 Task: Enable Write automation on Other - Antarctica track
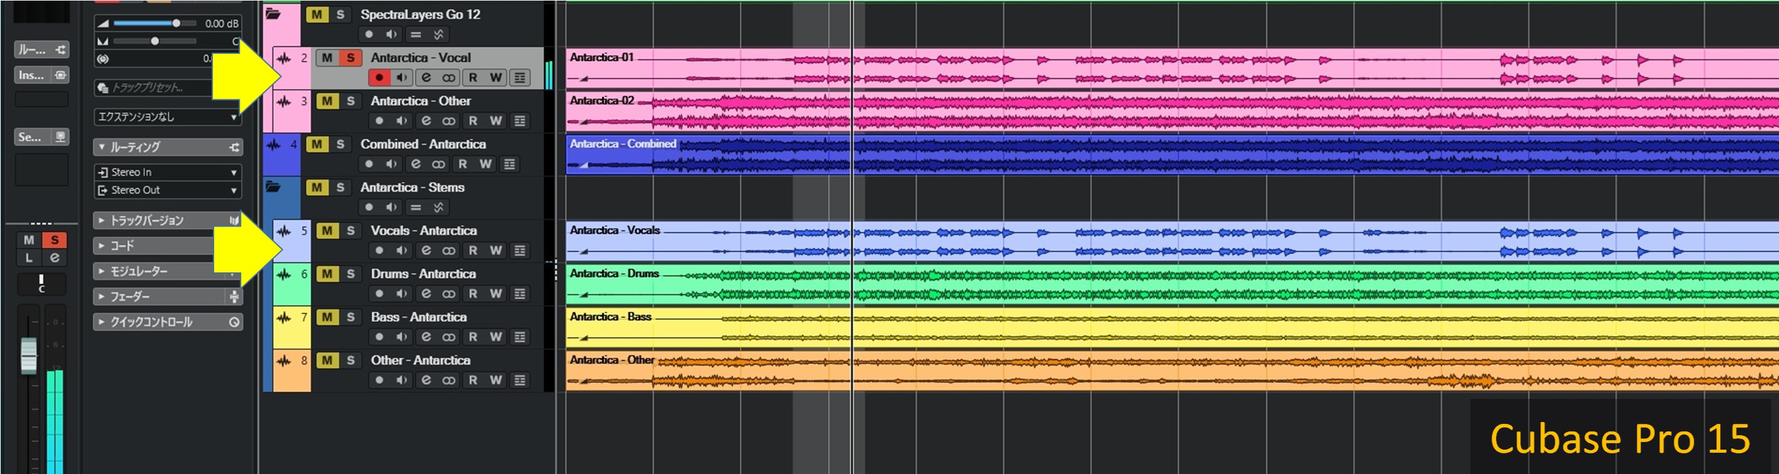(496, 380)
